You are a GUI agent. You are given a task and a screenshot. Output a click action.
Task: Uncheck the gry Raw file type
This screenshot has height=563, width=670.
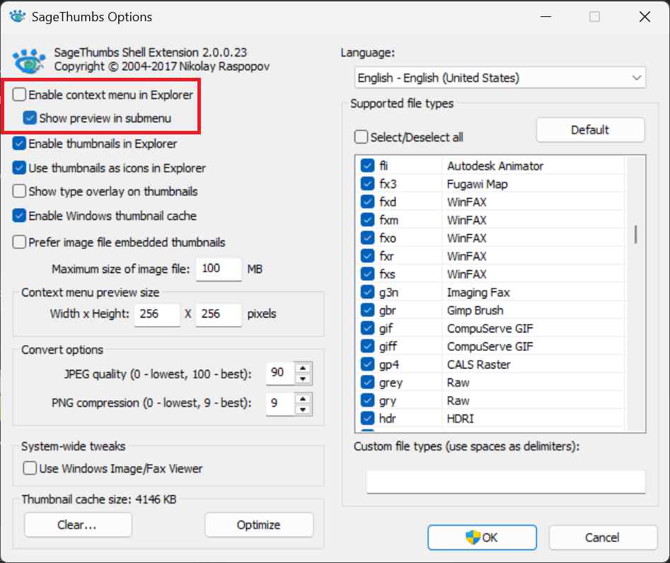(x=367, y=400)
